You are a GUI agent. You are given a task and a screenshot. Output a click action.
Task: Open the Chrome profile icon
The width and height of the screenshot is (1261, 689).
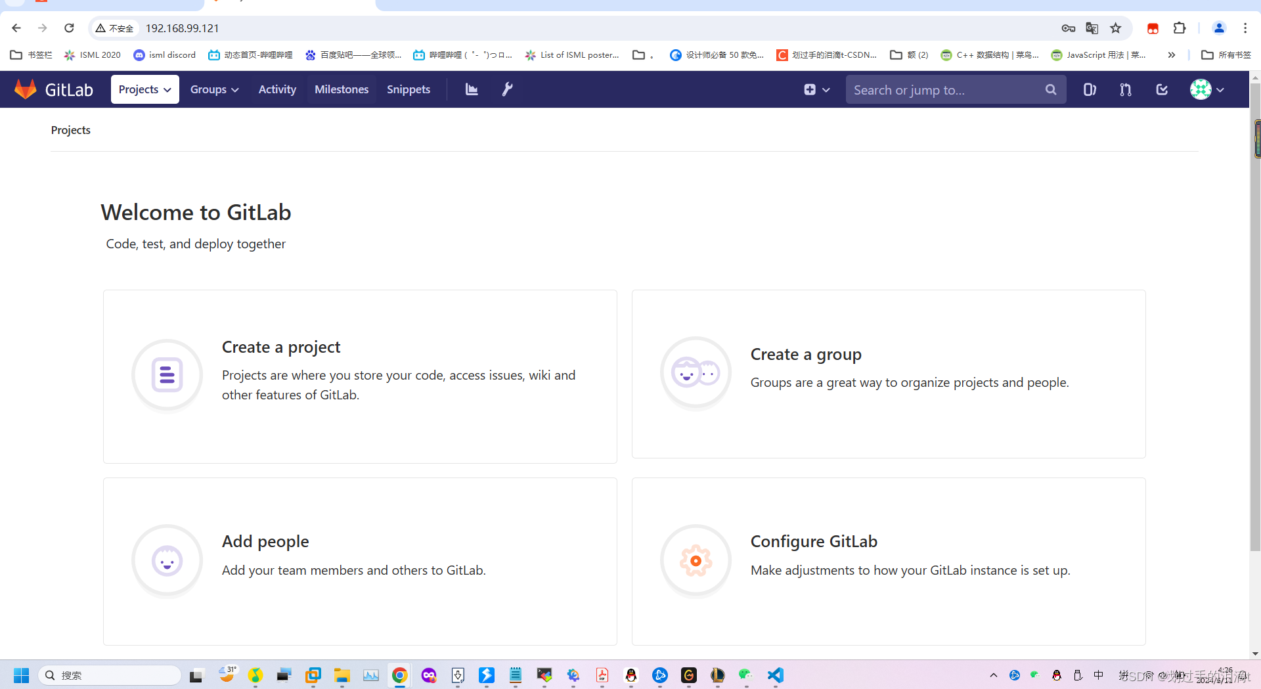click(x=1219, y=28)
